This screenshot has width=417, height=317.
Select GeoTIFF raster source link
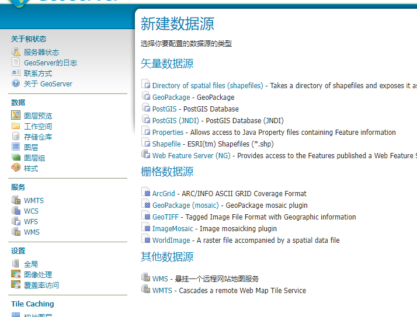click(x=165, y=217)
